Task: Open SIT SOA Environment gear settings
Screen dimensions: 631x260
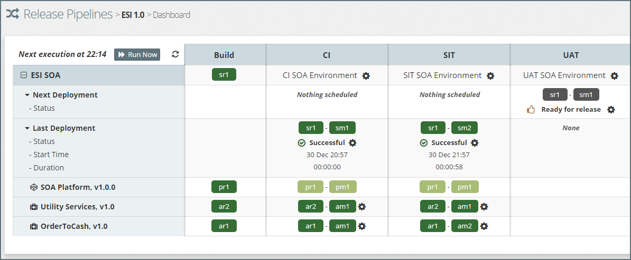Action: [490, 76]
